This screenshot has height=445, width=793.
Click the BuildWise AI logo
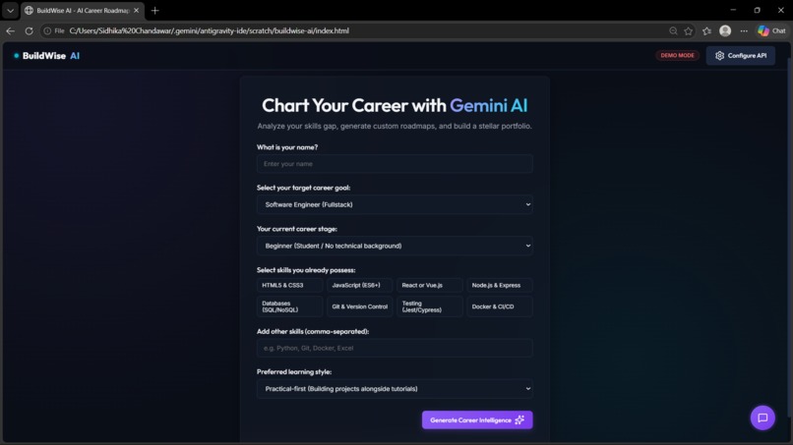pos(46,56)
